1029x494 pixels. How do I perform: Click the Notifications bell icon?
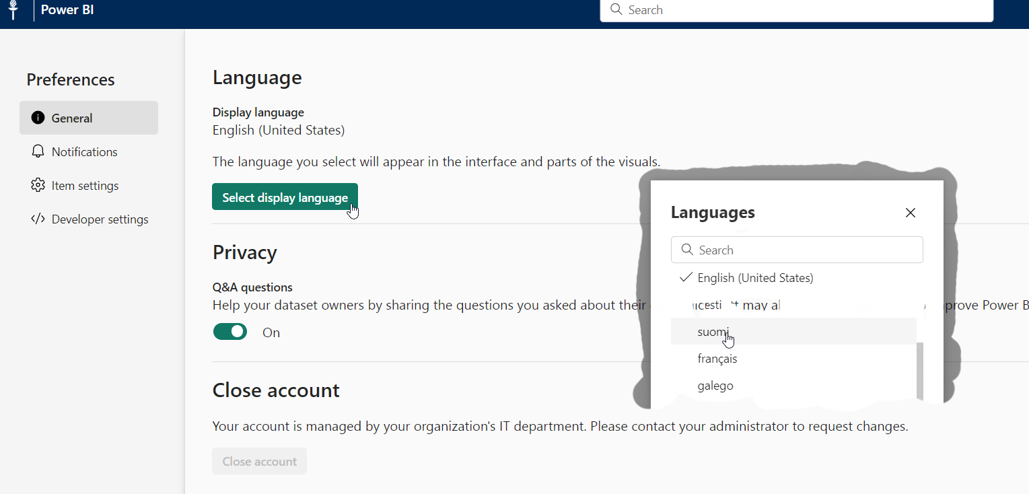pos(38,151)
